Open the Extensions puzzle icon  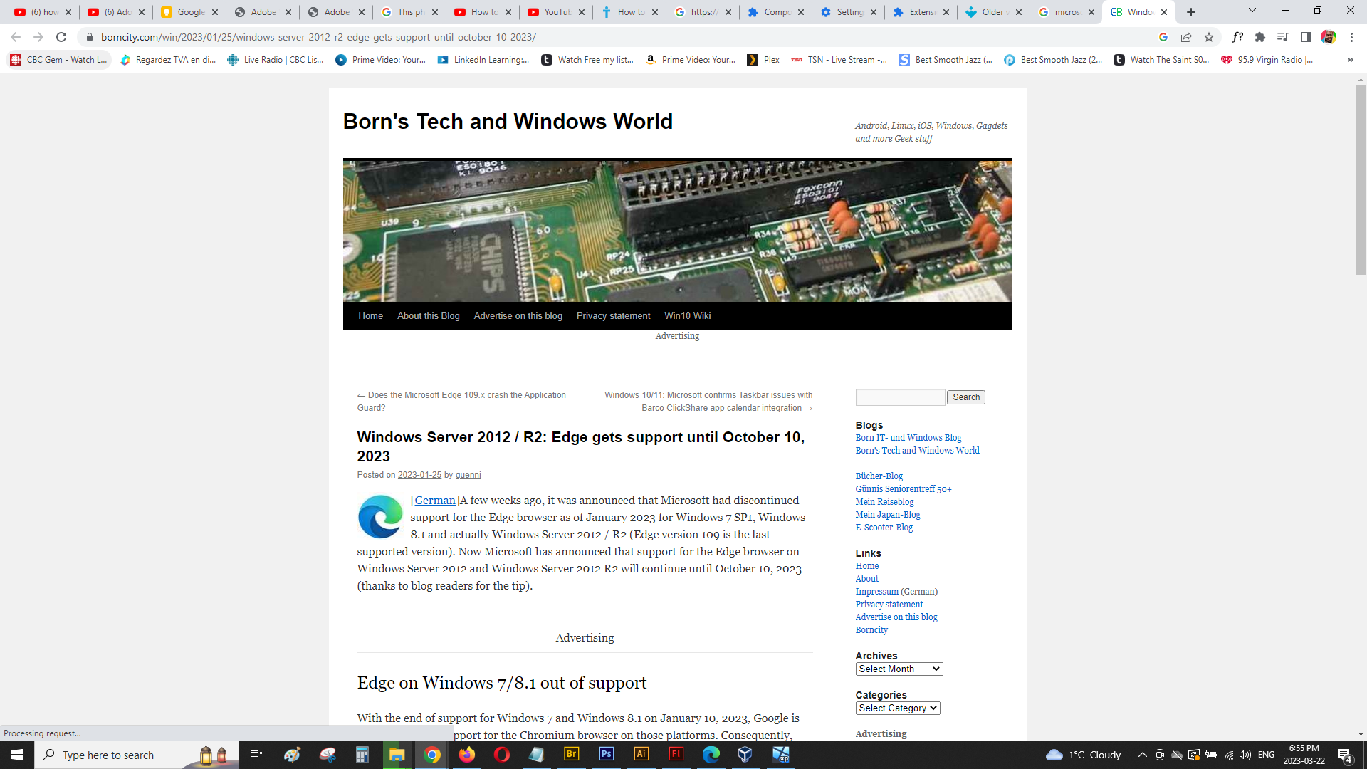click(x=1260, y=37)
